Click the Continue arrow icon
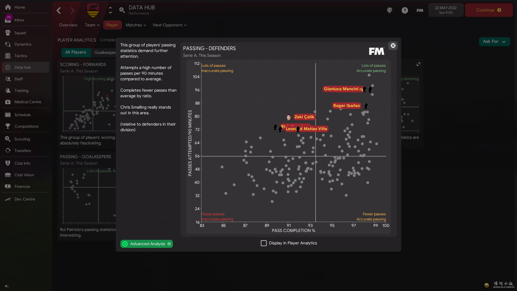Viewport: 517px width, 291px height. (x=499, y=10)
